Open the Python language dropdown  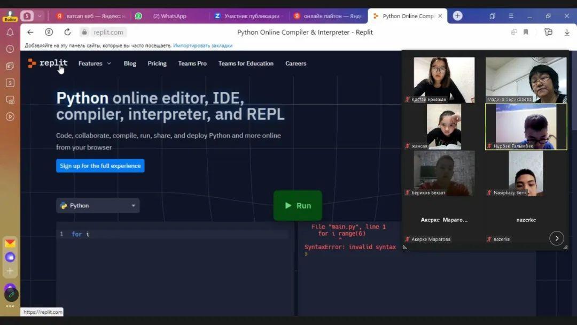click(98, 205)
